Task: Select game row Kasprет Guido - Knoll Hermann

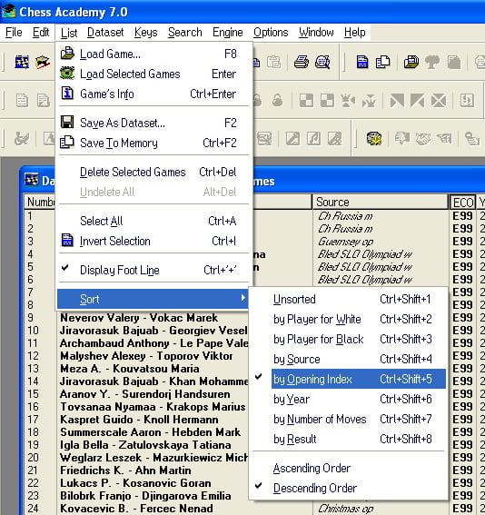Action: coord(139,420)
